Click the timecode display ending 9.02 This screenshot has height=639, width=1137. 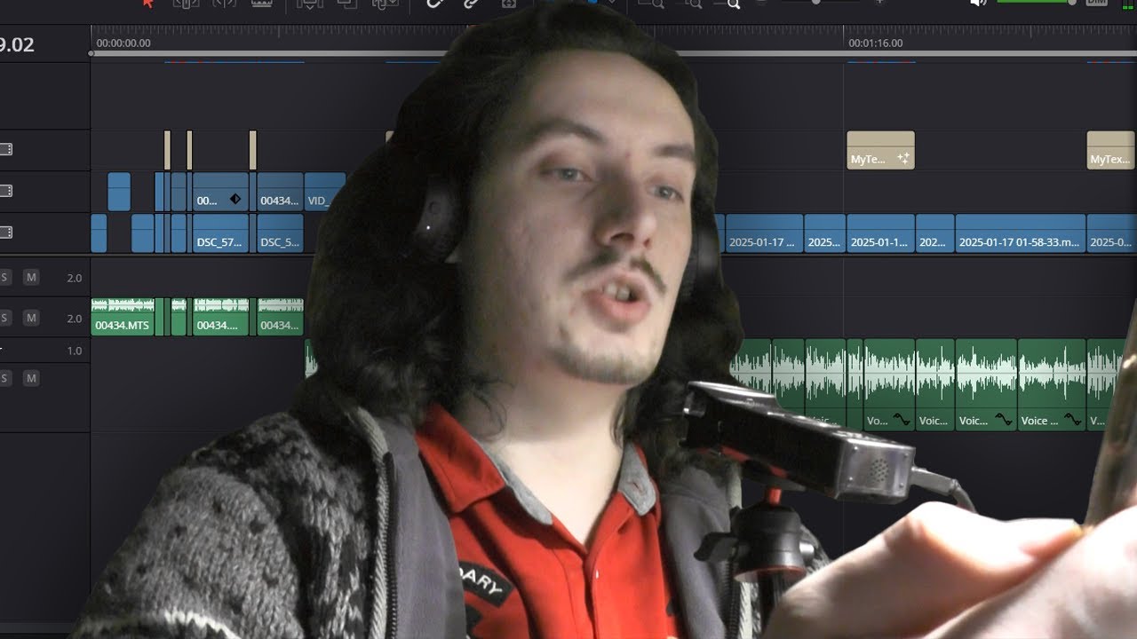17,45
